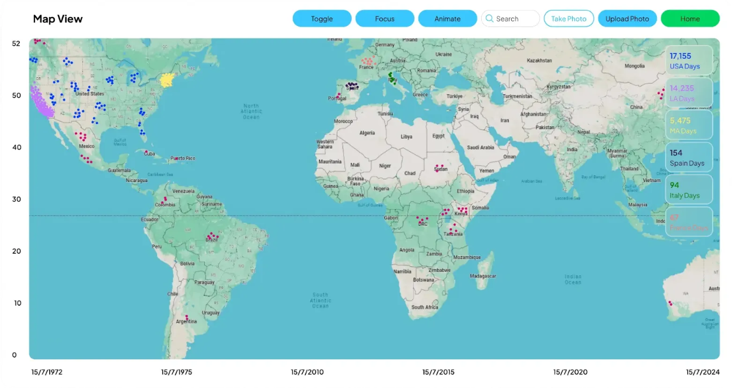Select the 5,475 MA Days card

click(x=688, y=125)
